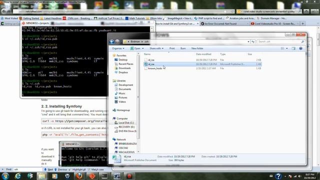320x180 pixels.
Task: Open the HP taskbar icon
Action: click(x=67, y=176)
